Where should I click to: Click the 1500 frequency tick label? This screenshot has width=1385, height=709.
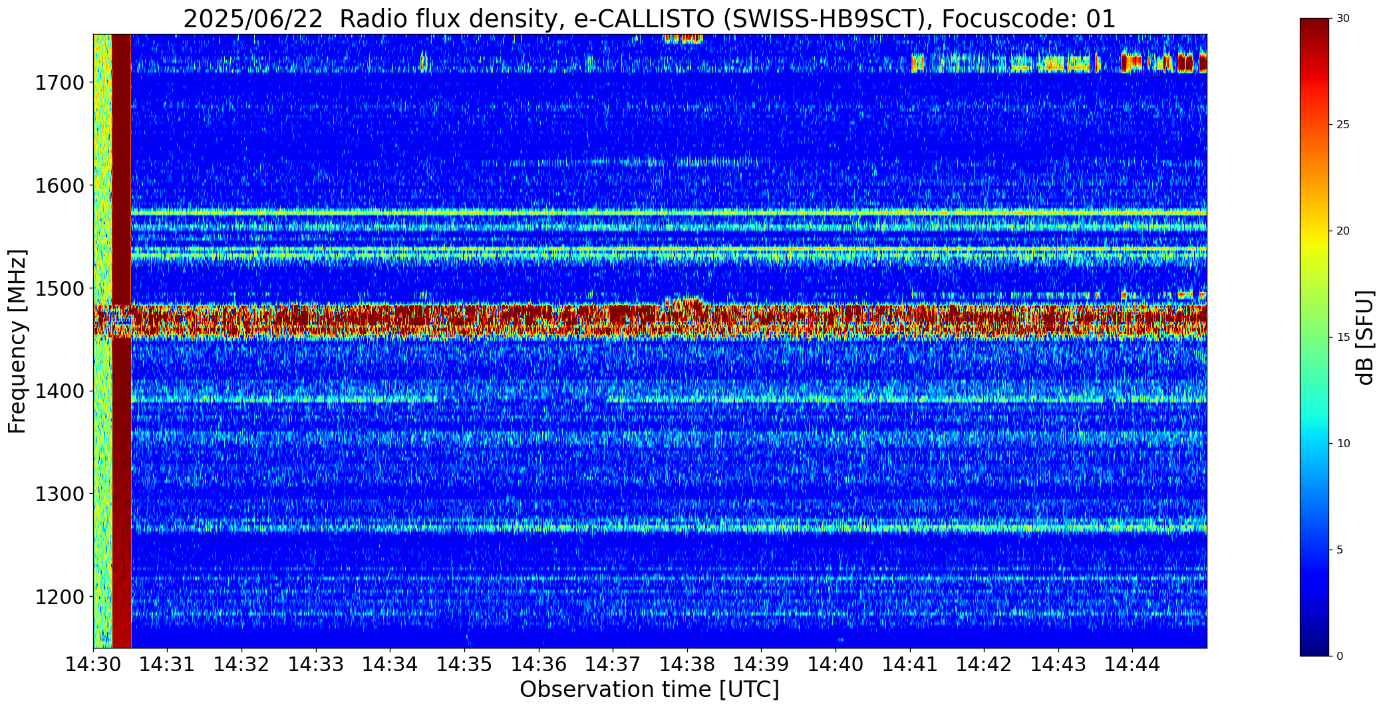click(x=60, y=288)
